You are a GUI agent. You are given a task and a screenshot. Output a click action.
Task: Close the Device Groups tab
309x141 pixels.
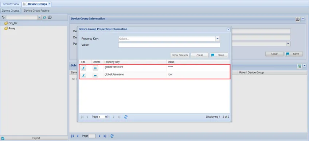click(x=49, y=4)
